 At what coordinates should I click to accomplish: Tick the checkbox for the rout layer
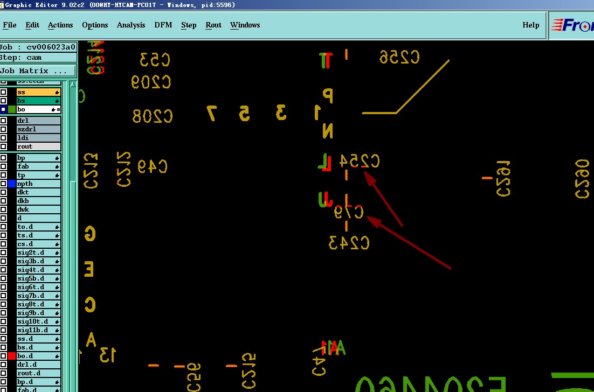(x=3, y=146)
